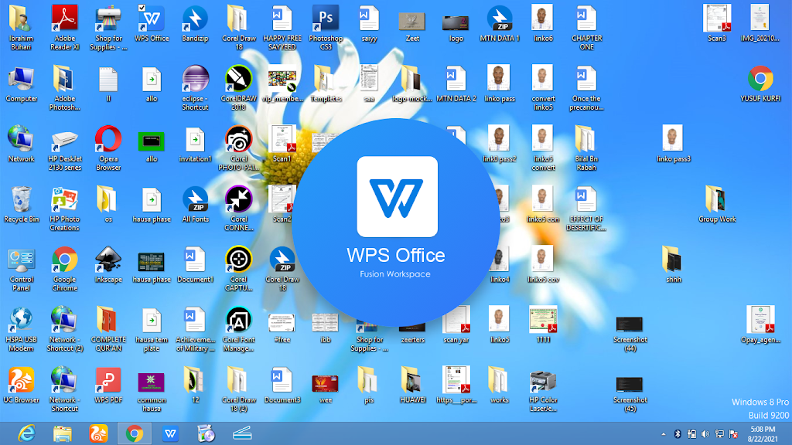Click the HSPA USB Modem icon
Screen dimensions: 792x445
click(x=21, y=321)
